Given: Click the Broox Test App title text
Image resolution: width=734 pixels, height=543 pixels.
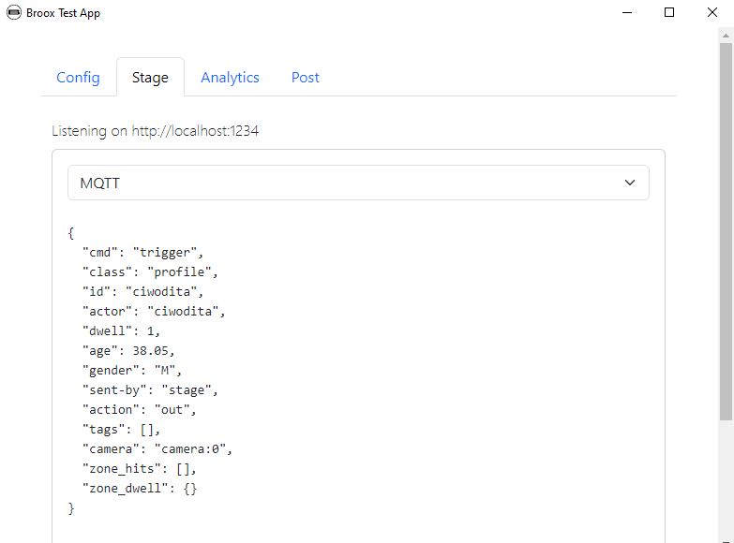Looking at the screenshot, I should tap(63, 13).
